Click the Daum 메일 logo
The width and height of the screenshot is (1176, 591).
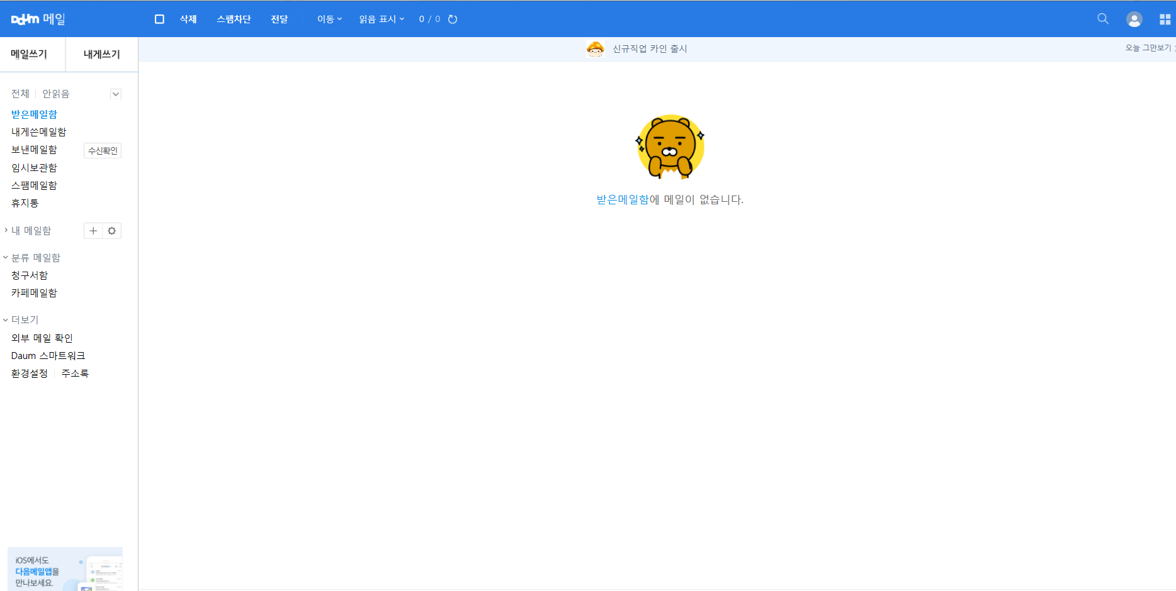pyautogui.click(x=38, y=19)
